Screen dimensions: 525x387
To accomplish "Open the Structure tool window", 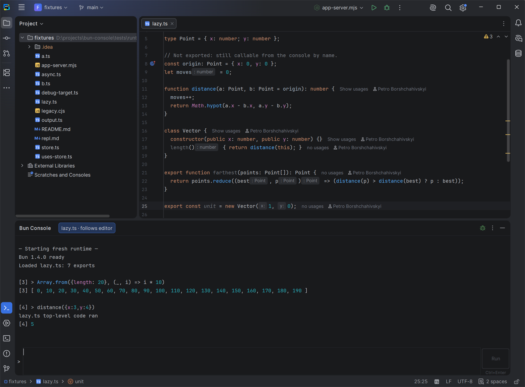I will [7, 73].
